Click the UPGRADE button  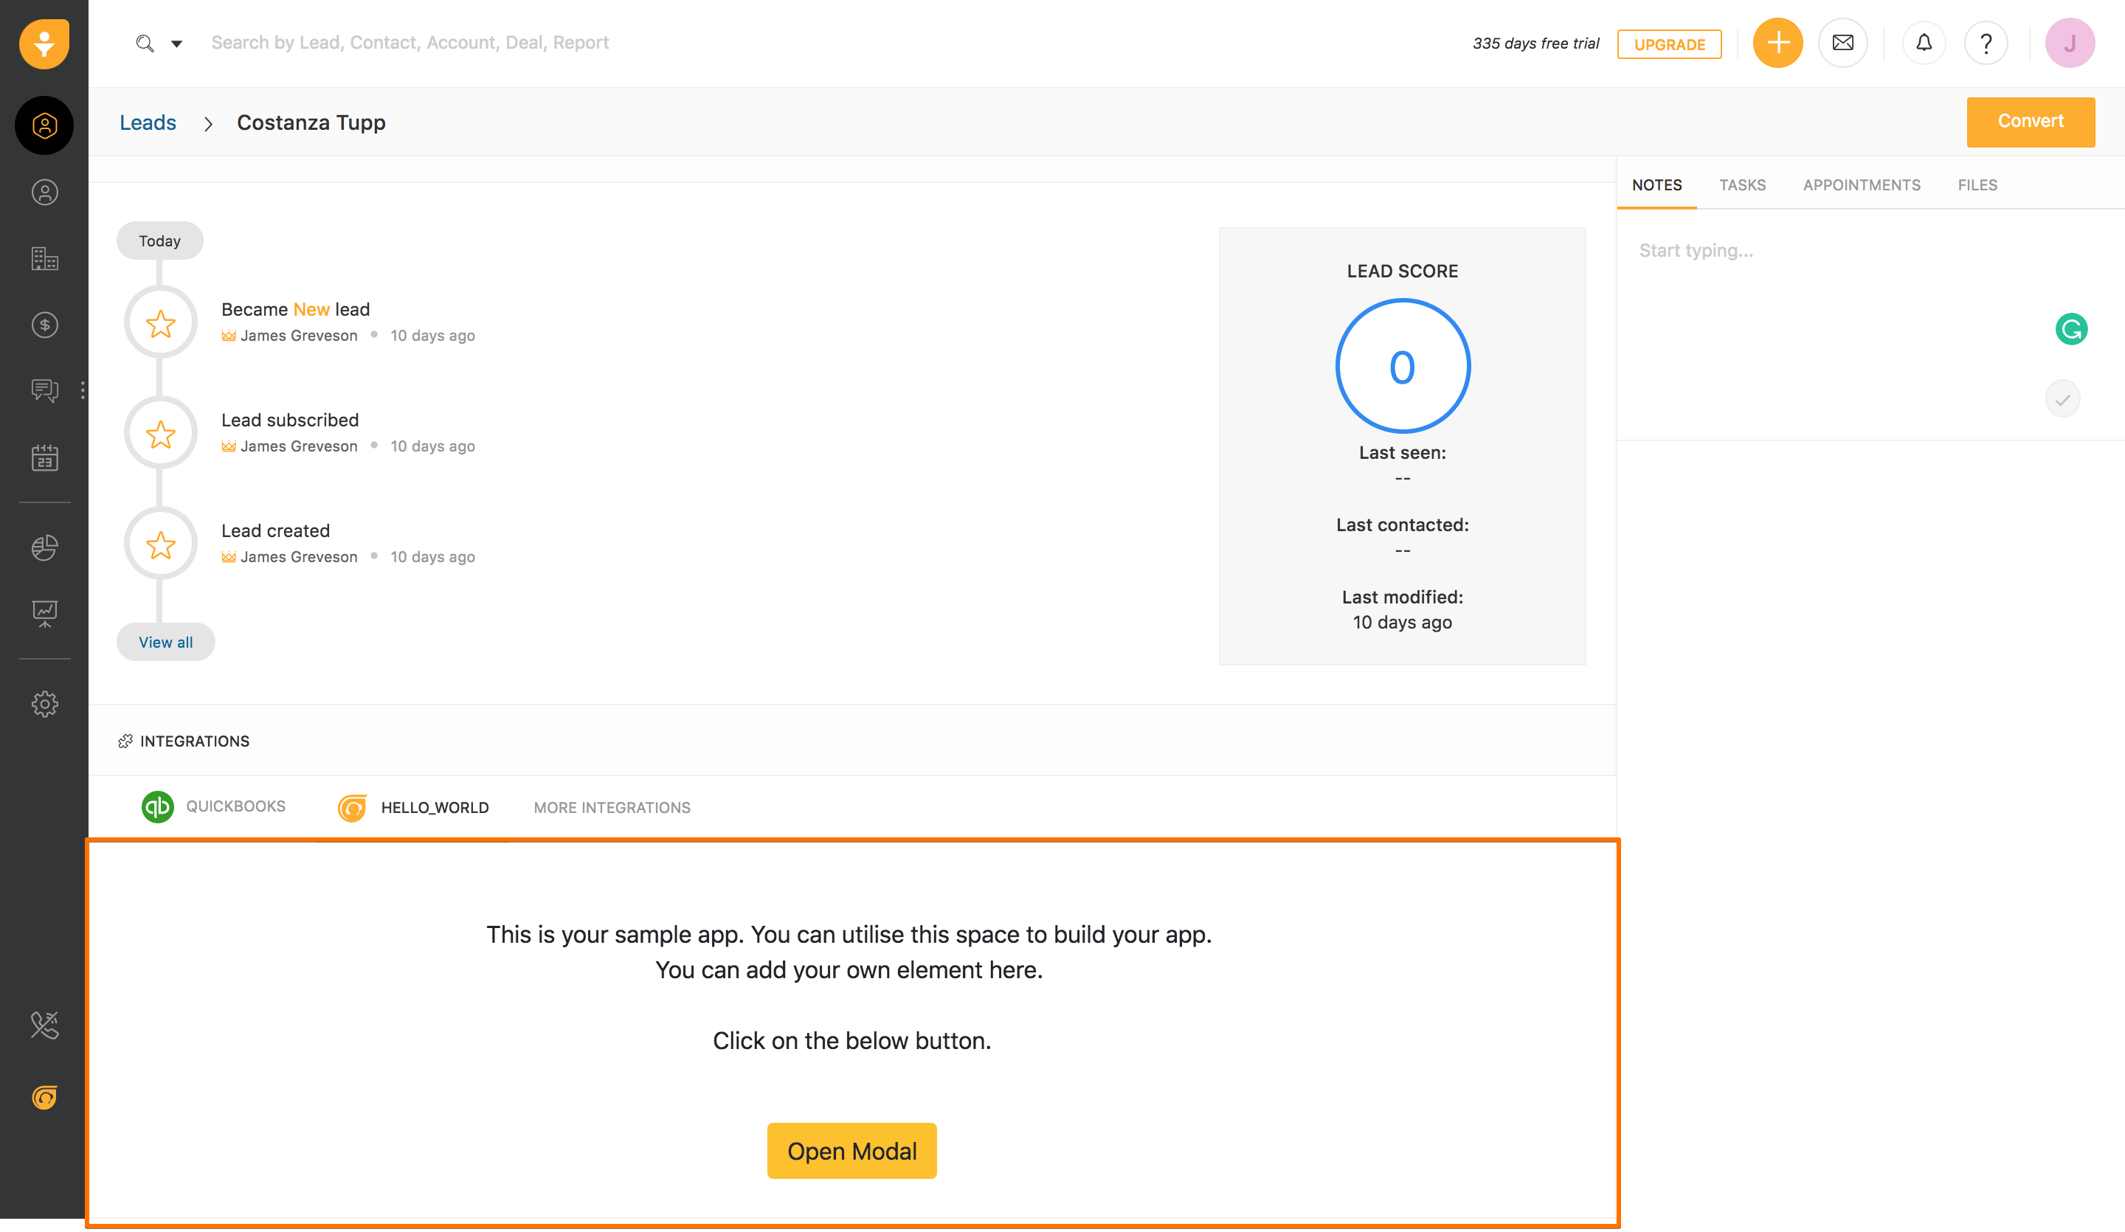click(x=1669, y=45)
